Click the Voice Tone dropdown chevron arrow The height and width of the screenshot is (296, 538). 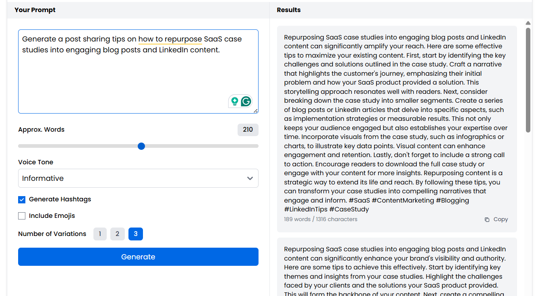[250, 178]
